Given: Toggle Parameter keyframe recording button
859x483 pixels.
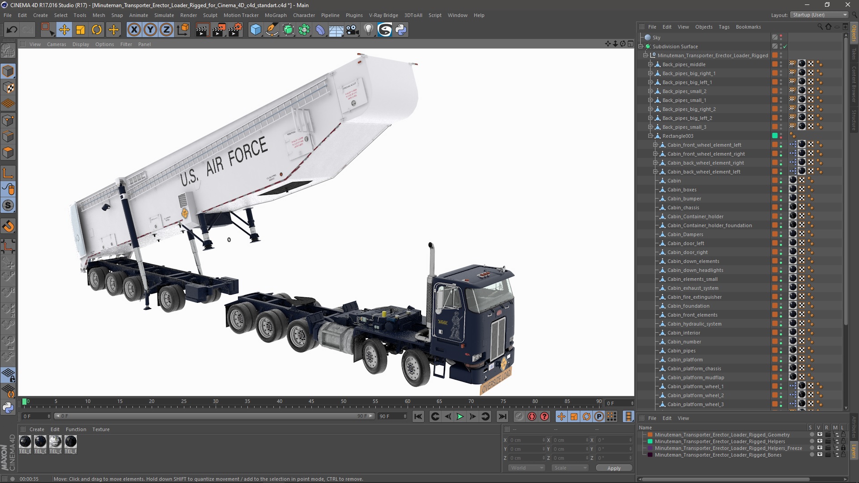Looking at the screenshot, I should coord(599,416).
